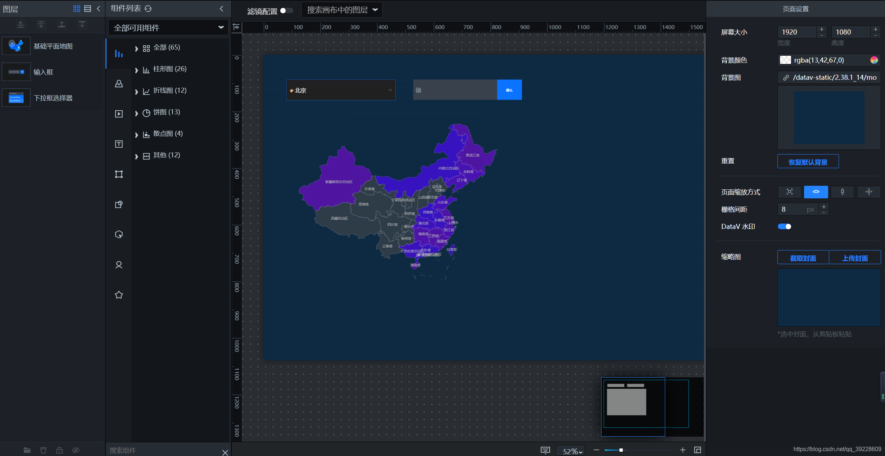This screenshot has width=885, height=456.
Task: Open favorites star category in sidebar
Action: (x=119, y=295)
